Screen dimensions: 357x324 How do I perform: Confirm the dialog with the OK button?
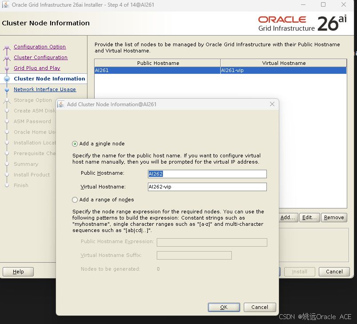coord(224,307)
